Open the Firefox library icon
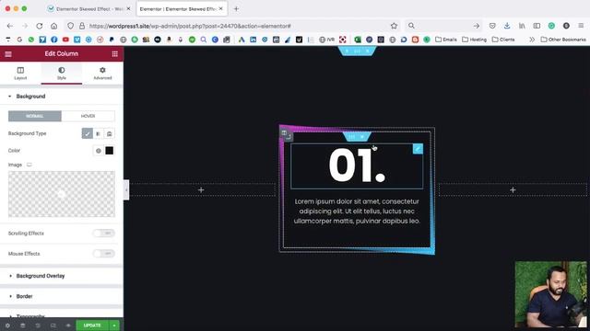 pos(522,26)
